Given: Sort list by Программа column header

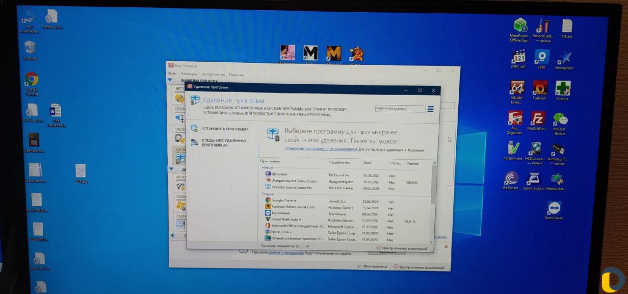Looking at the screenshot, I should click(x=270, y=161).
